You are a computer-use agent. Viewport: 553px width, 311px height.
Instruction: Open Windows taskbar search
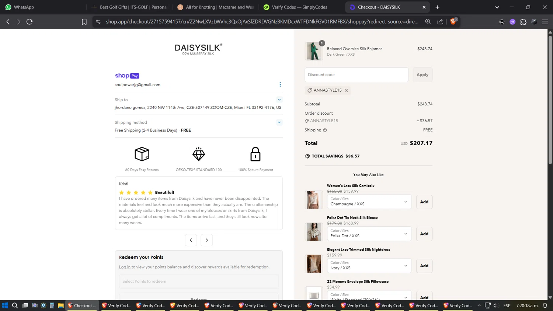click(15, 305)
